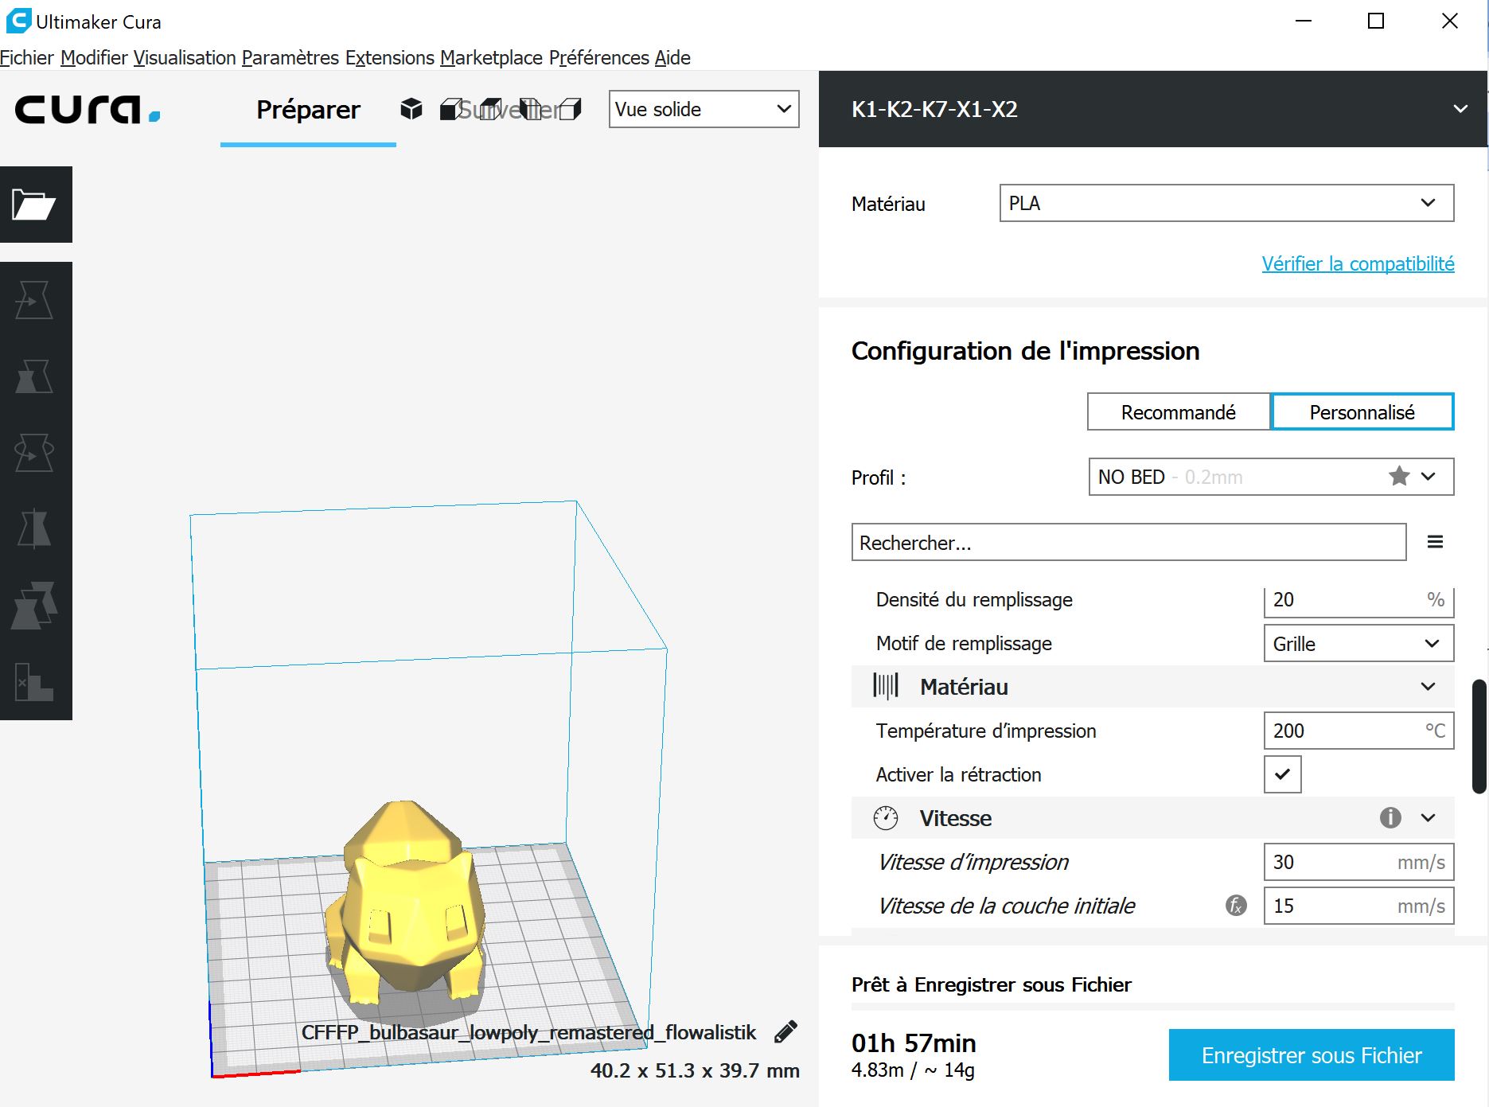Click Vitesse de la couche initiale 15 field
Screen dimensions: 1489x1107
point(1358,905)
